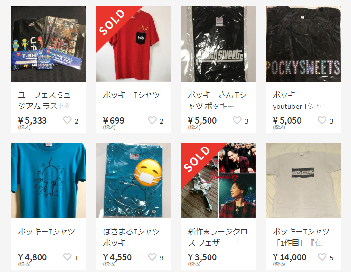
Task: Like the ¥4,800 blue ポッキーTシャツ listing
Action: [x=67, y=257]
